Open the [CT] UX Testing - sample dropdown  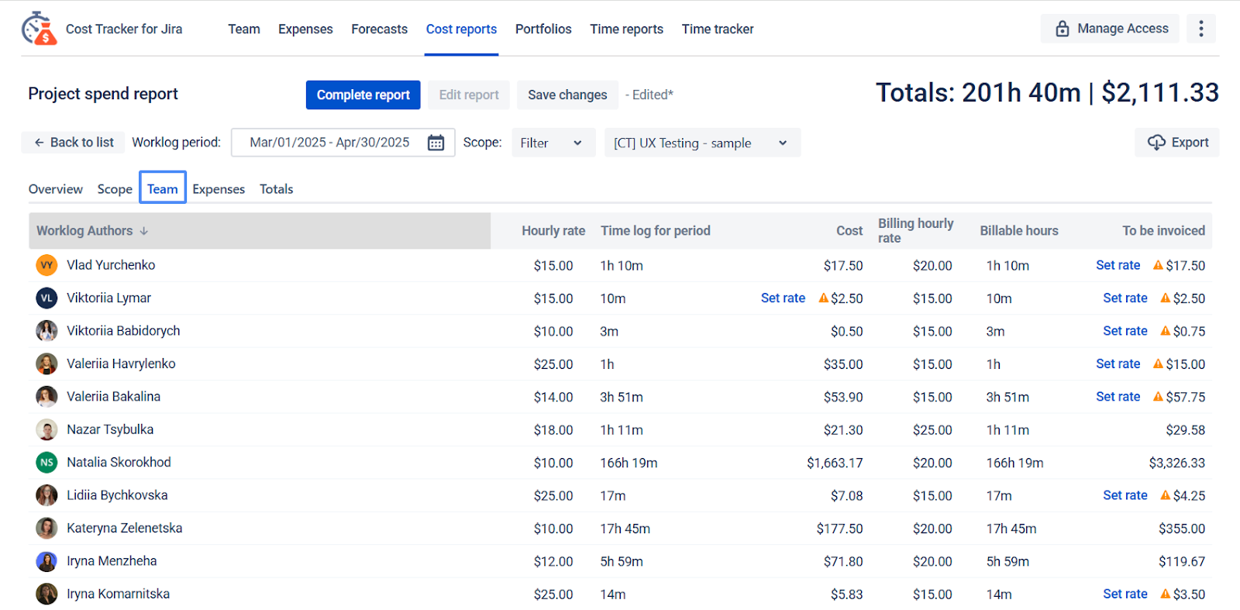pyautogui.click(x=702, y=143)
